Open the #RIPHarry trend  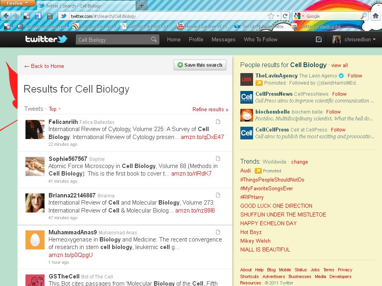pyautogui.click(x=252, y=197)
